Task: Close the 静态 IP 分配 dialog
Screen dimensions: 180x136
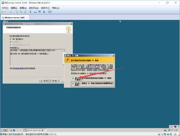Action: tap(113, 56)
